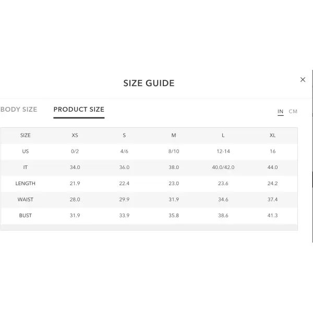
Task: Click the WAIST row label
Action: (26, 199)
